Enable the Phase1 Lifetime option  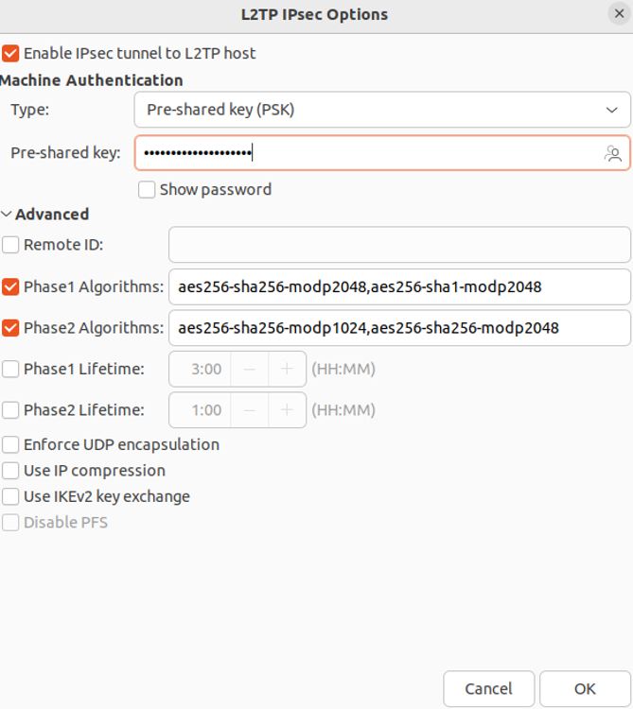(x=11, y=369)
